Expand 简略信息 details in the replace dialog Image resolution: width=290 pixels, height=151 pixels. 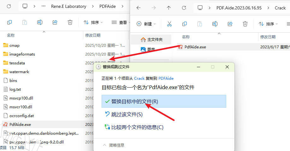pos(114,145)
